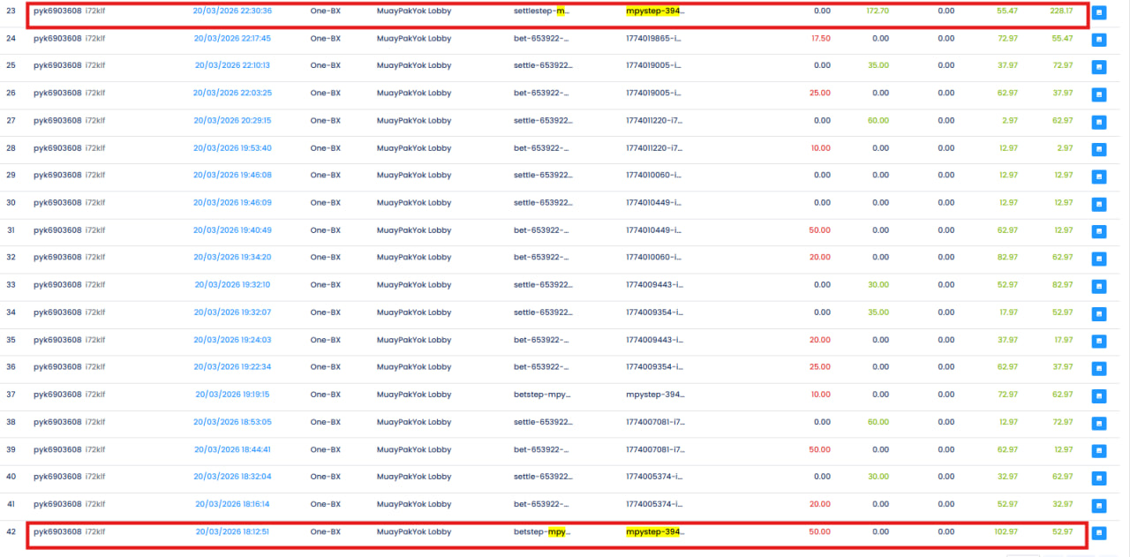Select the blue icon at row 36
Viewport: 1130px width, 557px height.
pos(1098,369)
